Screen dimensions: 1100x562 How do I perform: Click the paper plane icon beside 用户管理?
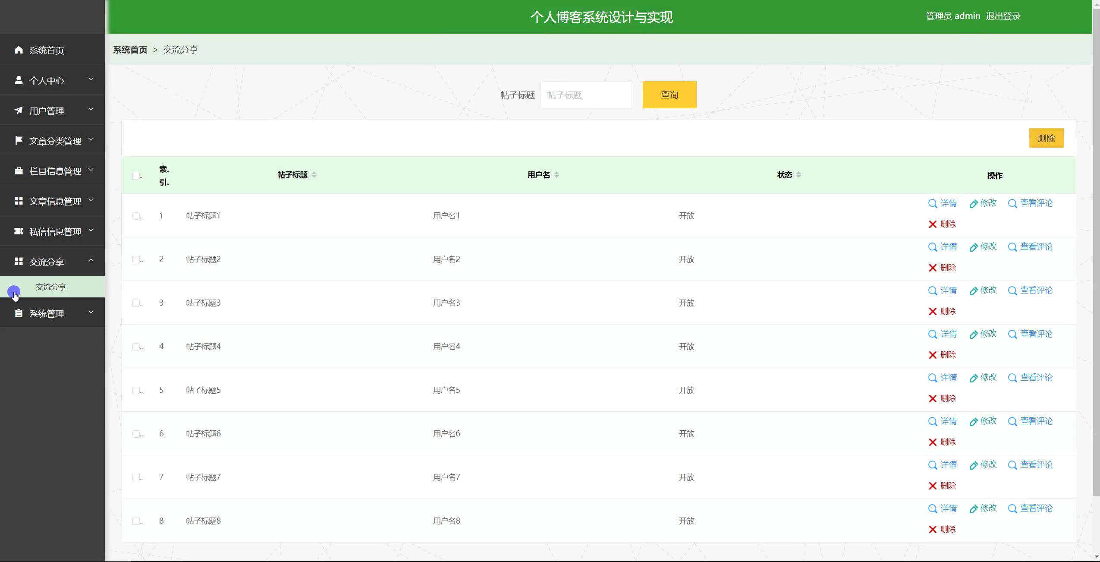[x=19, y=111]
